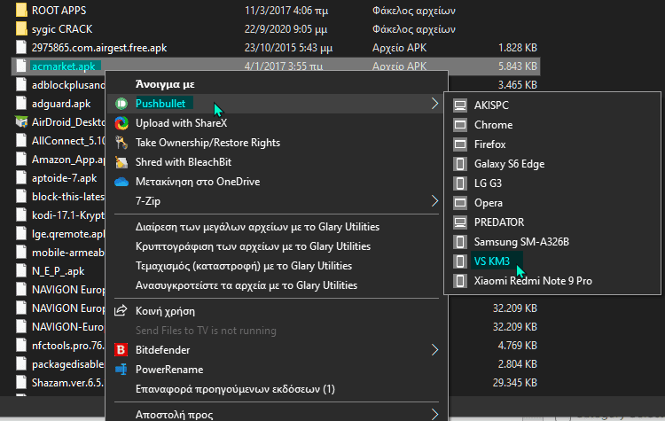Click the phone icon next to Samsung SM-A326B
This screenshot has width=665, height=421.
click(460, 242)
